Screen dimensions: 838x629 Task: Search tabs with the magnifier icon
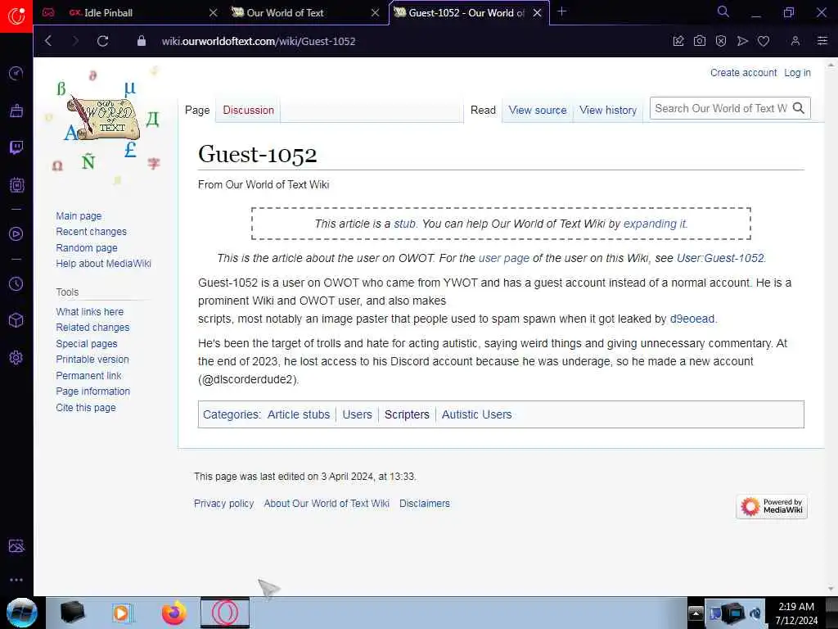point(723,11)
